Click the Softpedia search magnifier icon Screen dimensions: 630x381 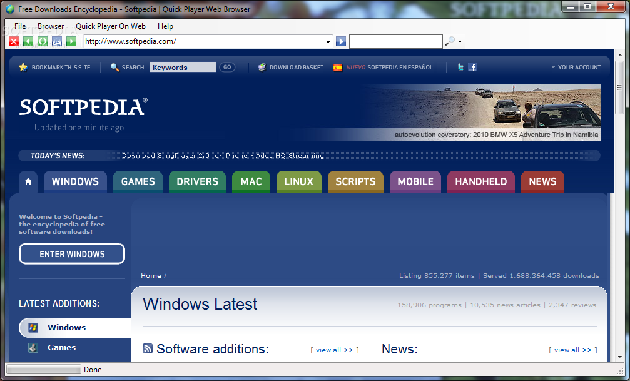(x=114, y=68)
